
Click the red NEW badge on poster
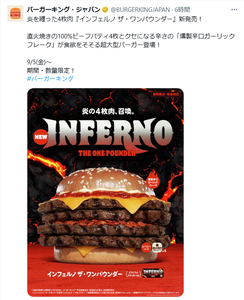click(41, 137)
